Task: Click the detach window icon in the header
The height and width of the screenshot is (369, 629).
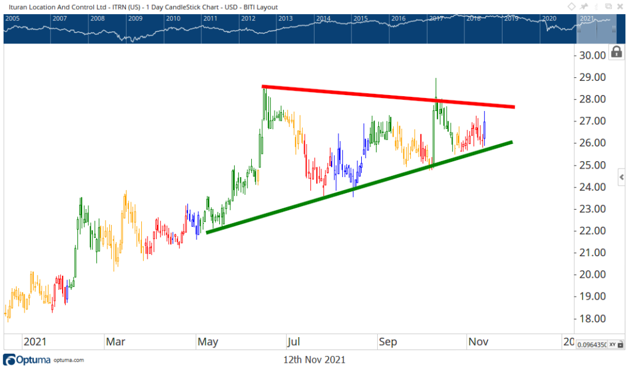Action: [609, 6]
